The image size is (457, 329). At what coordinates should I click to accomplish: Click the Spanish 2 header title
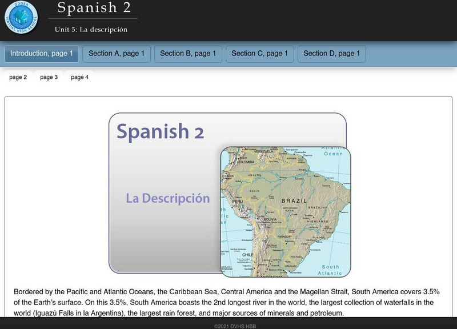(x=94, y=8)
